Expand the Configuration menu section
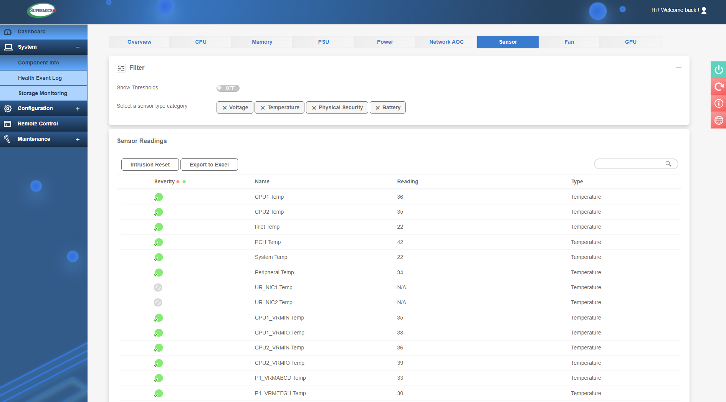 [78, 108]
